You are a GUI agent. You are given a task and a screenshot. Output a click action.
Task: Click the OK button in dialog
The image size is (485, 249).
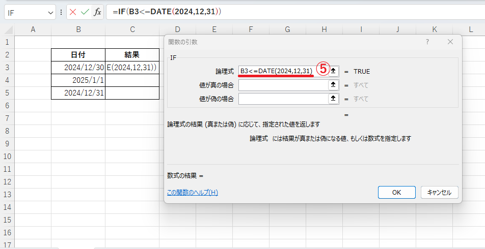396,192
